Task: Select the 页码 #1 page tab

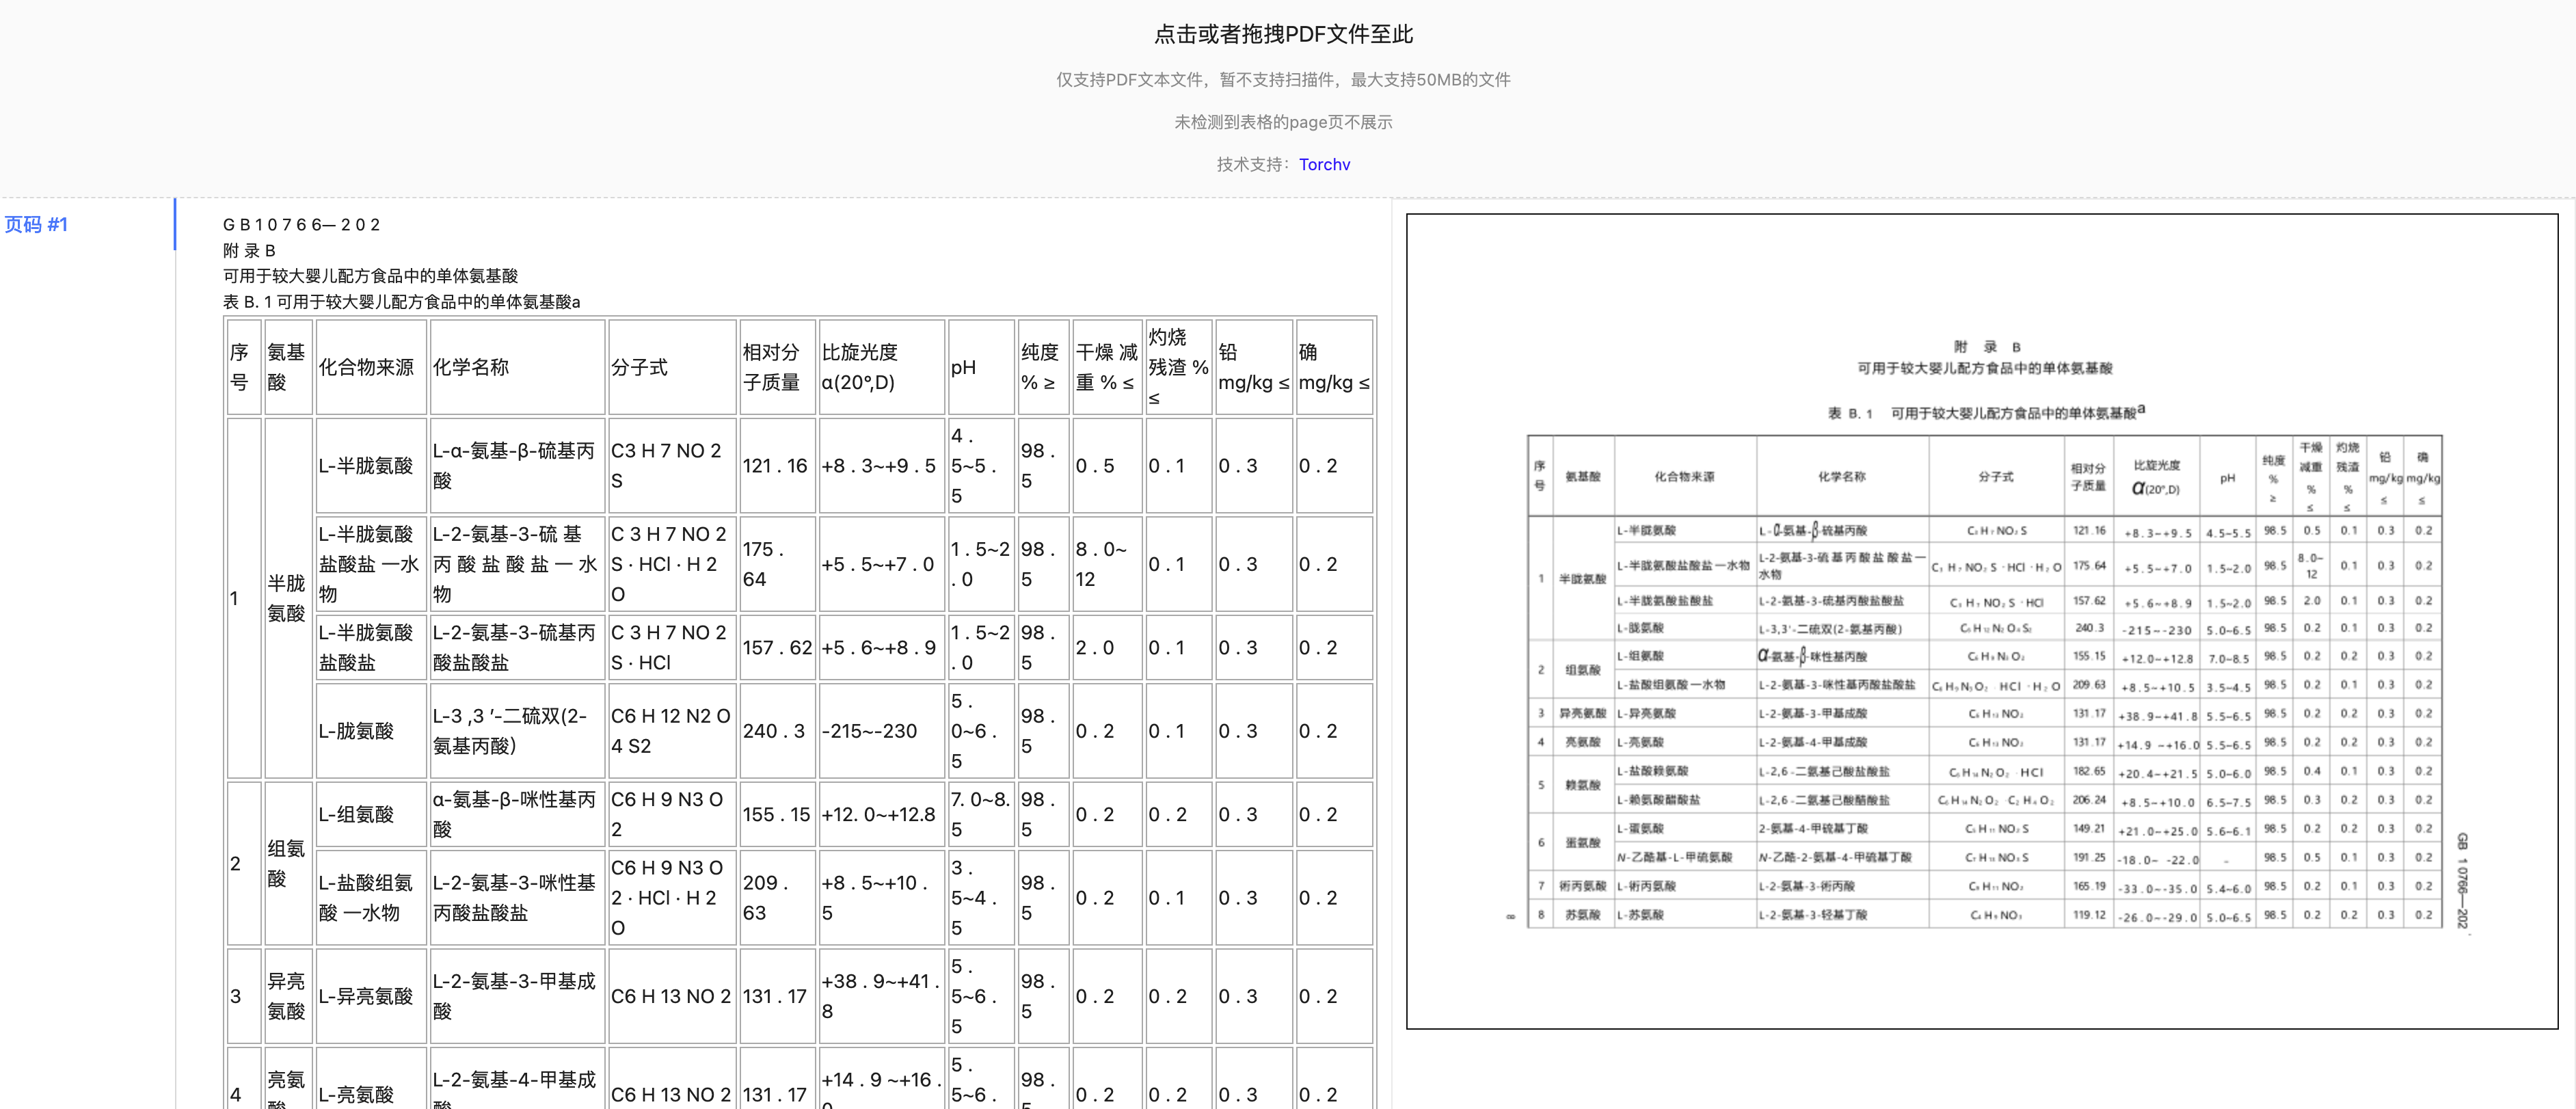Action: click(x=37, y=224)
